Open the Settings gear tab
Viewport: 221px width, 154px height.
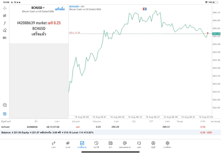click(x=167, y=144)
